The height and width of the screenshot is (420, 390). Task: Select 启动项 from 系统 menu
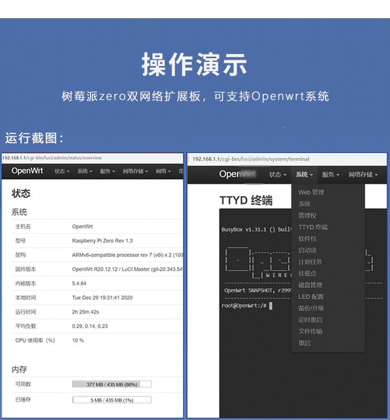307,250
